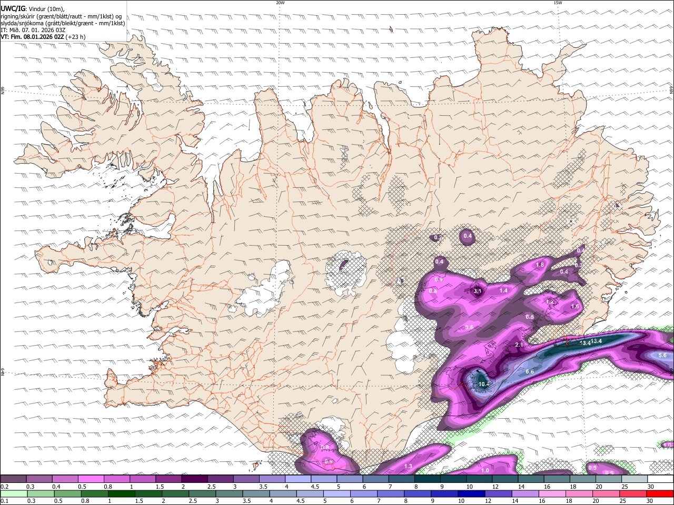The image size is (674, 505).
Task: Pick the bright red bottom-row swatch after 30
Action: (x=660, y=494)
